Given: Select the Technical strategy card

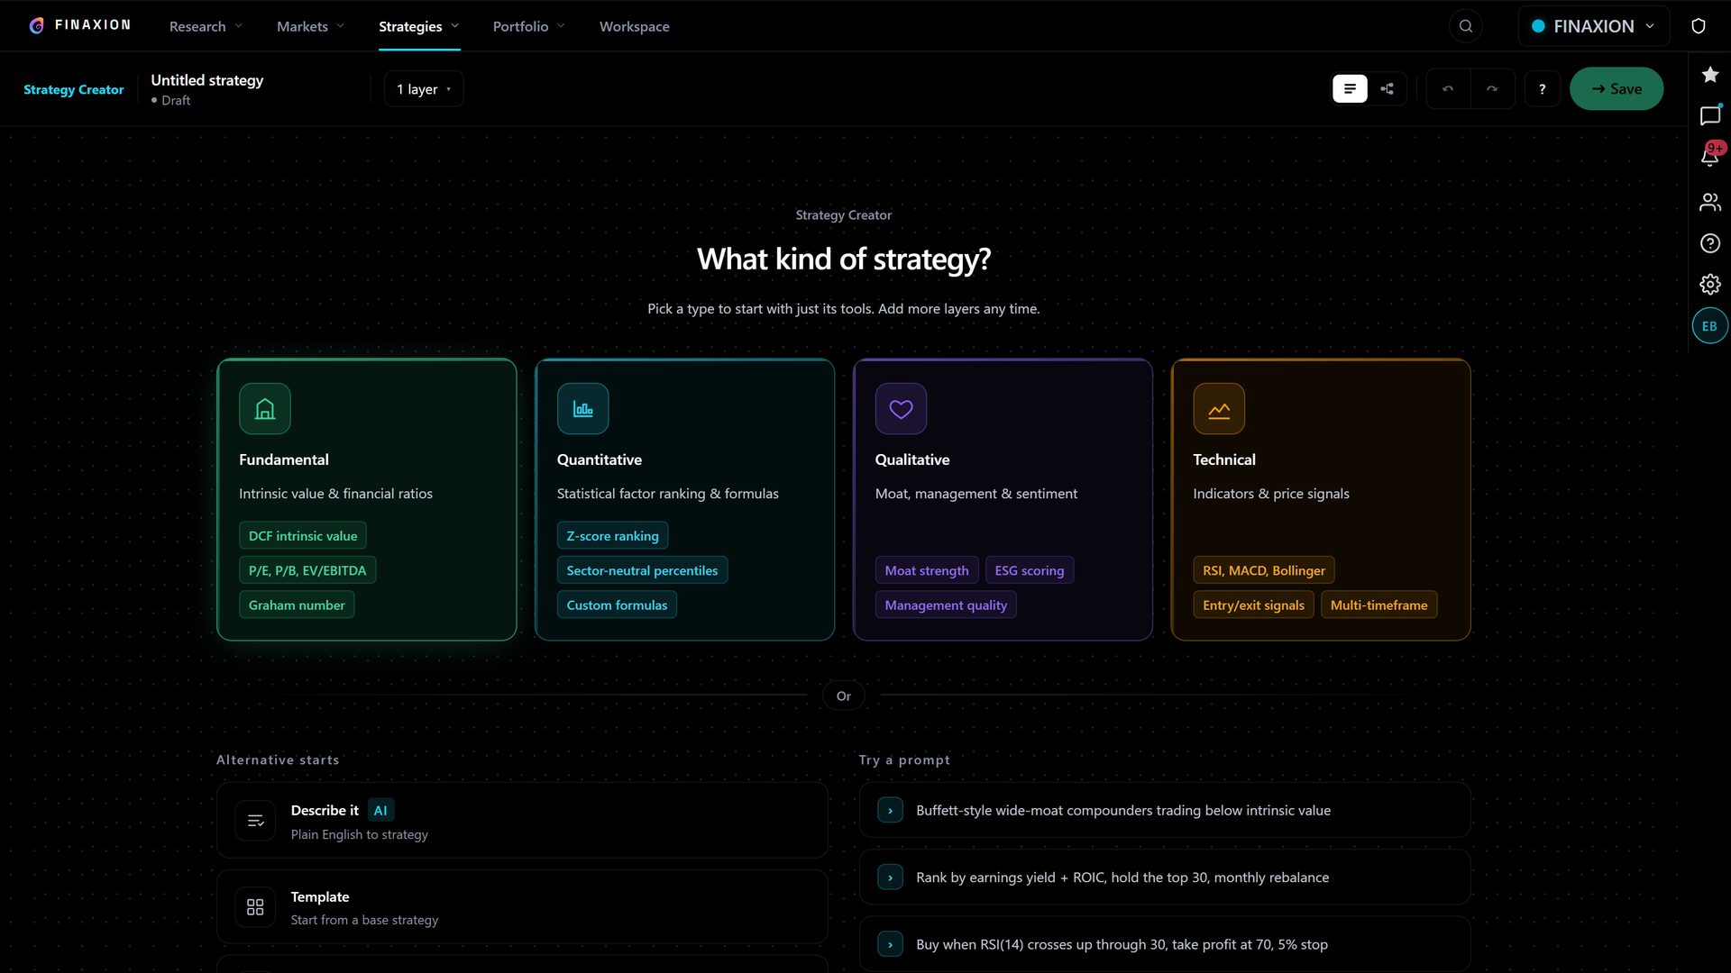Looking at the screenshot, I should [1321, 500].
